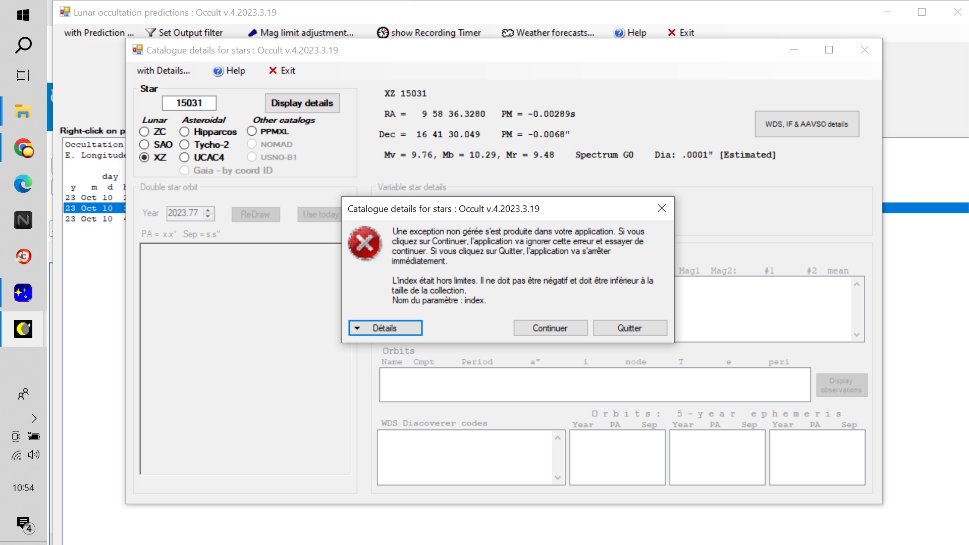This screenshot has height=545, width=969.
Task: Open Microsoft Edge from taskbar
Action: (x=23, y=184)
